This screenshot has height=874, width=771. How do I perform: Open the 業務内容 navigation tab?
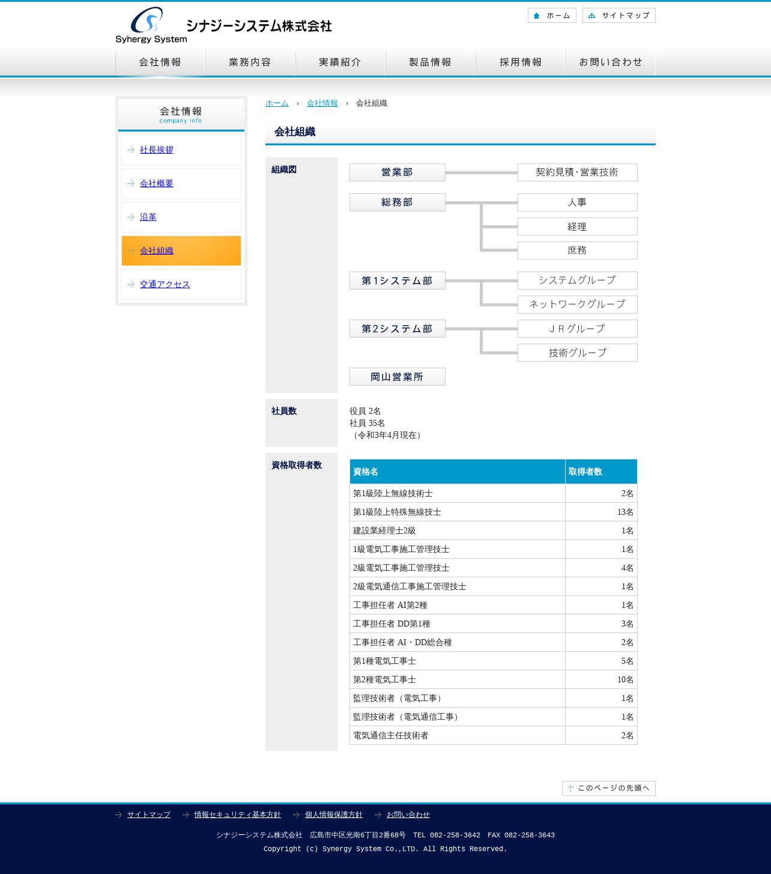250,62
